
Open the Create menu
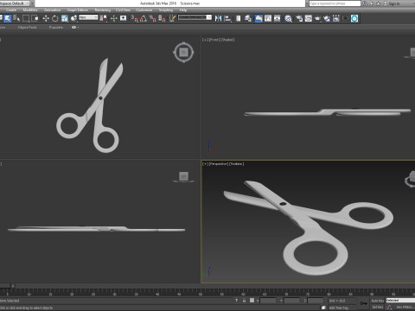coord(11,10)
